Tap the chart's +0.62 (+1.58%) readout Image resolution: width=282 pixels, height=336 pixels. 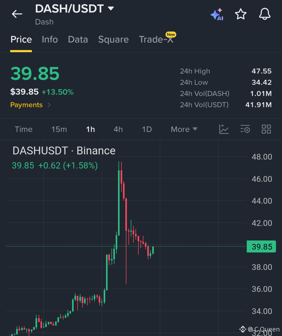click(68, 165)
